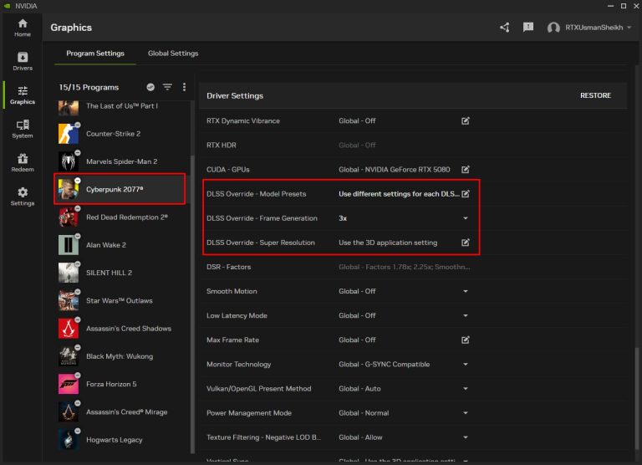
Task: Click the minus badge on Cyberpunk 2077
Action: tap(78, 180)
